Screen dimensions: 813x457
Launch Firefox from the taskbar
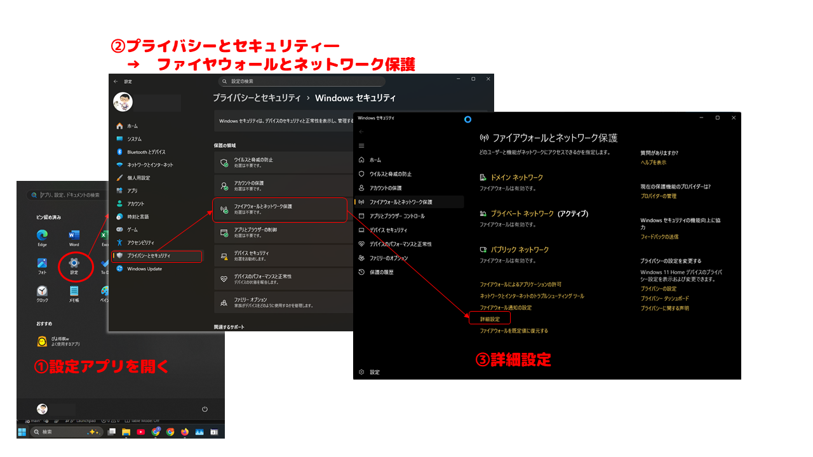tap(184, 433)
